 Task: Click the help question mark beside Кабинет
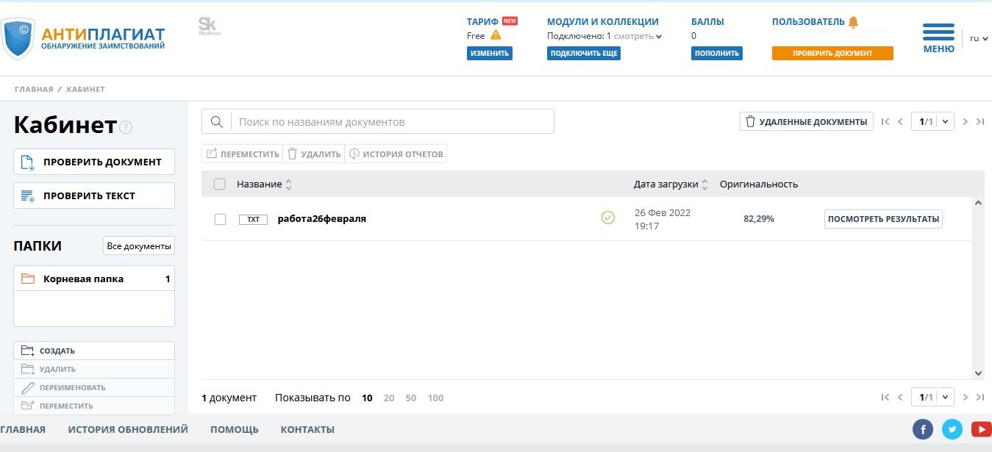(126, 127)
